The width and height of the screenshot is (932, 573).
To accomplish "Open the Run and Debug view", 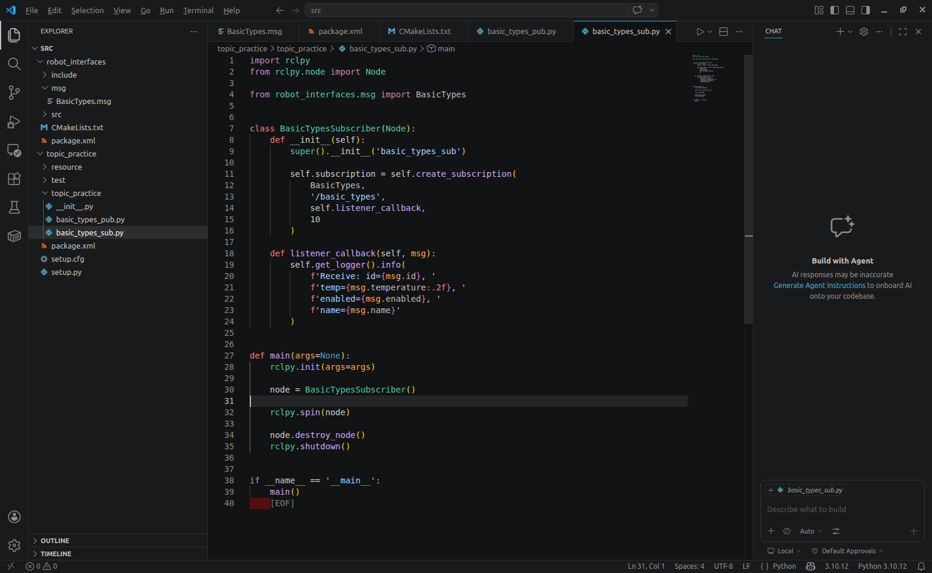I will pyautogui.click(x=14, y=122).
